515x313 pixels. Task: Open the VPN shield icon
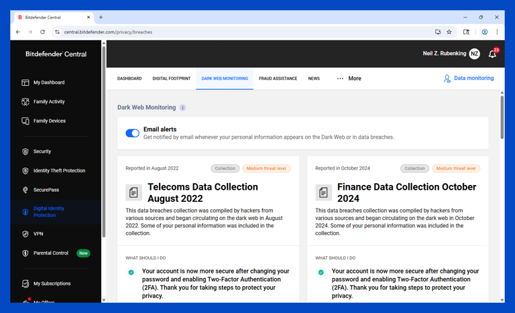25,234
